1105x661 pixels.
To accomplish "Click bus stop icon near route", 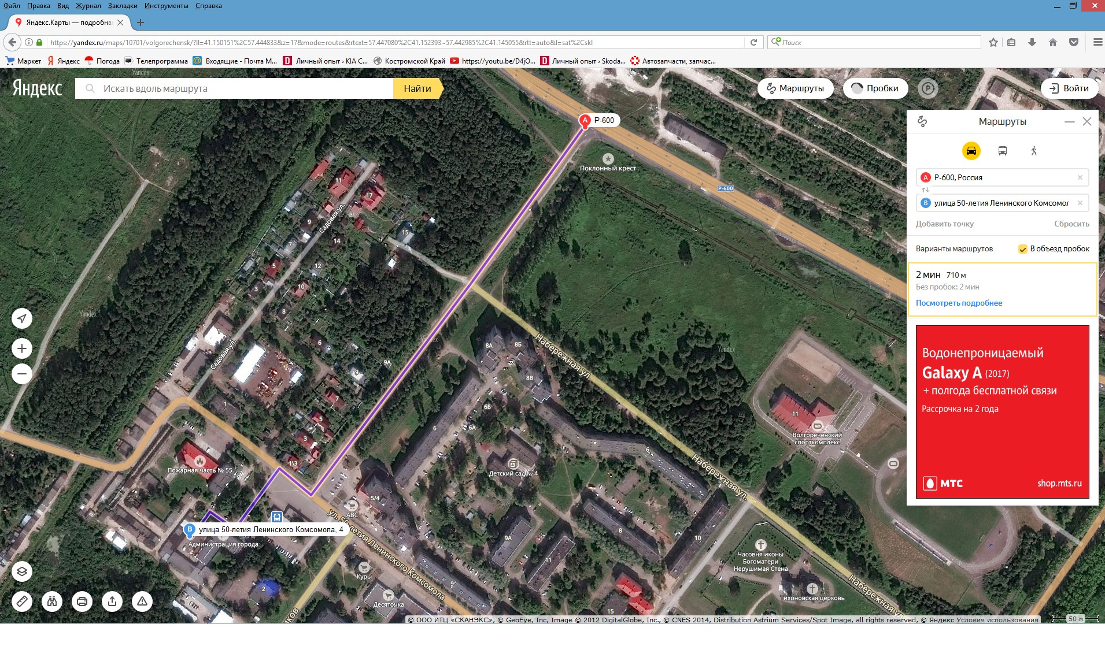I will tap(277, 517).
